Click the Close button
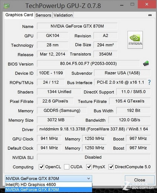 [140, 180]
